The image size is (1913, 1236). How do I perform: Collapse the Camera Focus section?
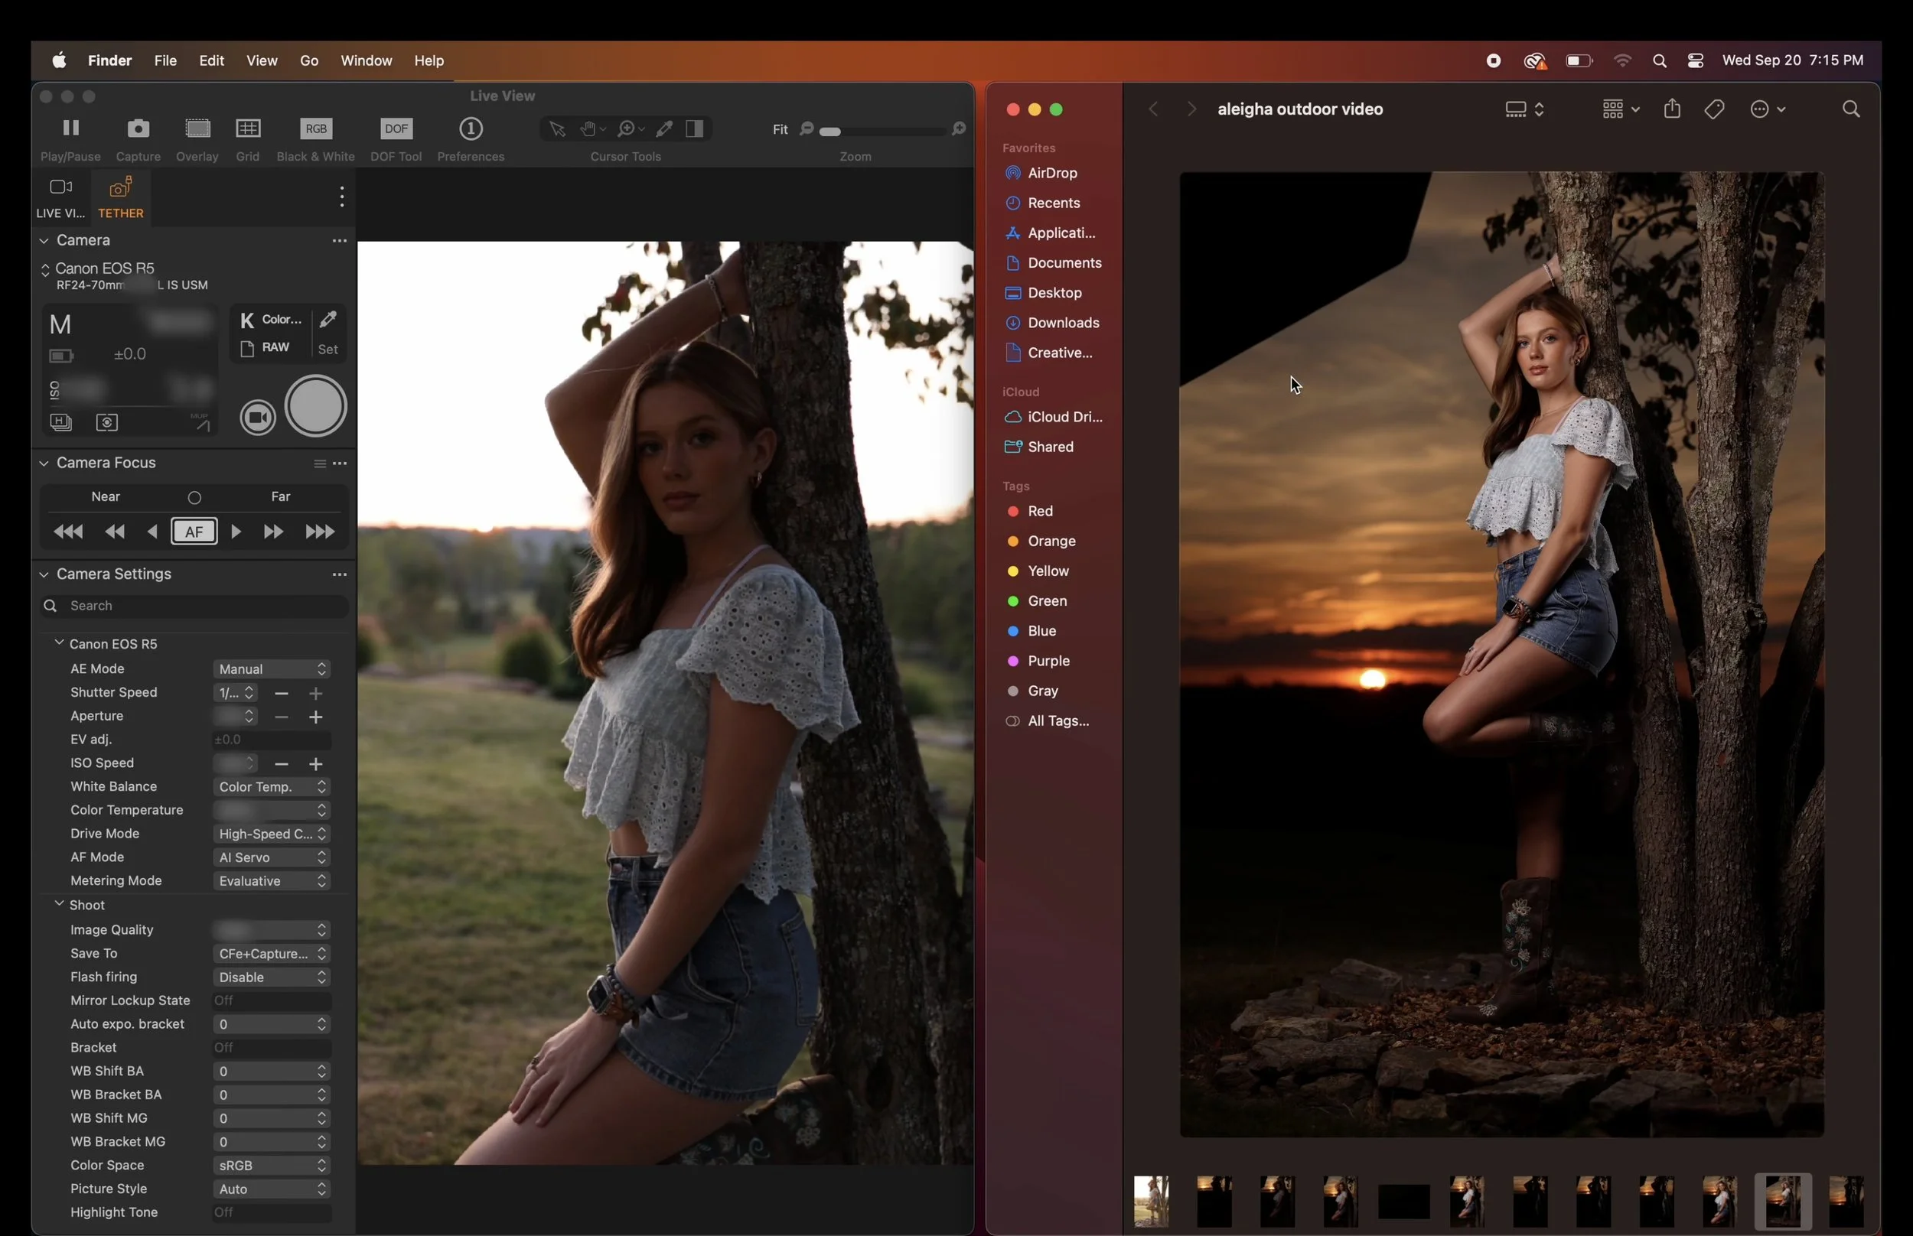(x=45, y=463)
